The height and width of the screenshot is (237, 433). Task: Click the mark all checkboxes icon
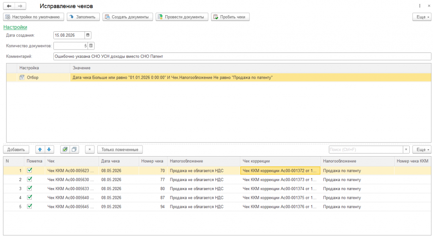65,149
